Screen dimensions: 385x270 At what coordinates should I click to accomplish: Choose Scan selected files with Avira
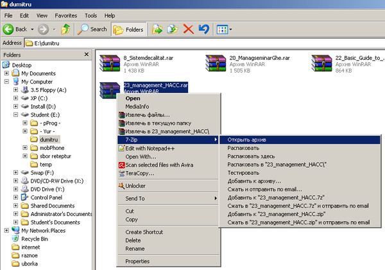click(168, 165)
